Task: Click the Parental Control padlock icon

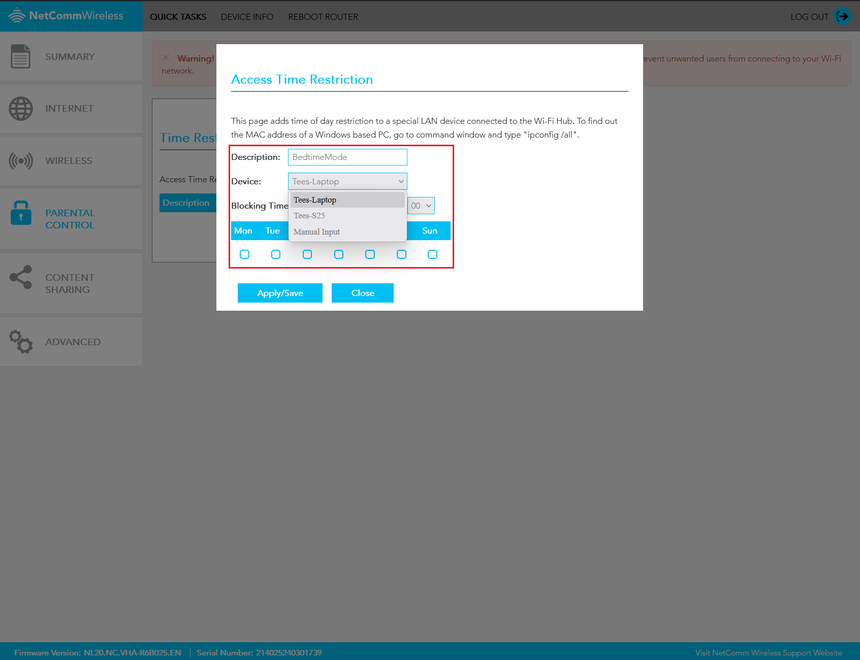Action: 20,214
